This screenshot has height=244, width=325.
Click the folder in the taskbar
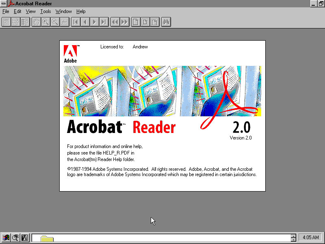click(47, 239)
